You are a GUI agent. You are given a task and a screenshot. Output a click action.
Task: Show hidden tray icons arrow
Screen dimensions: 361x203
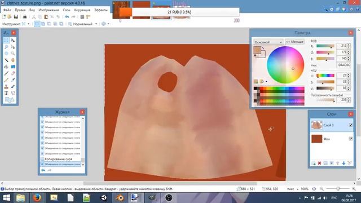(x=300, y=198)
